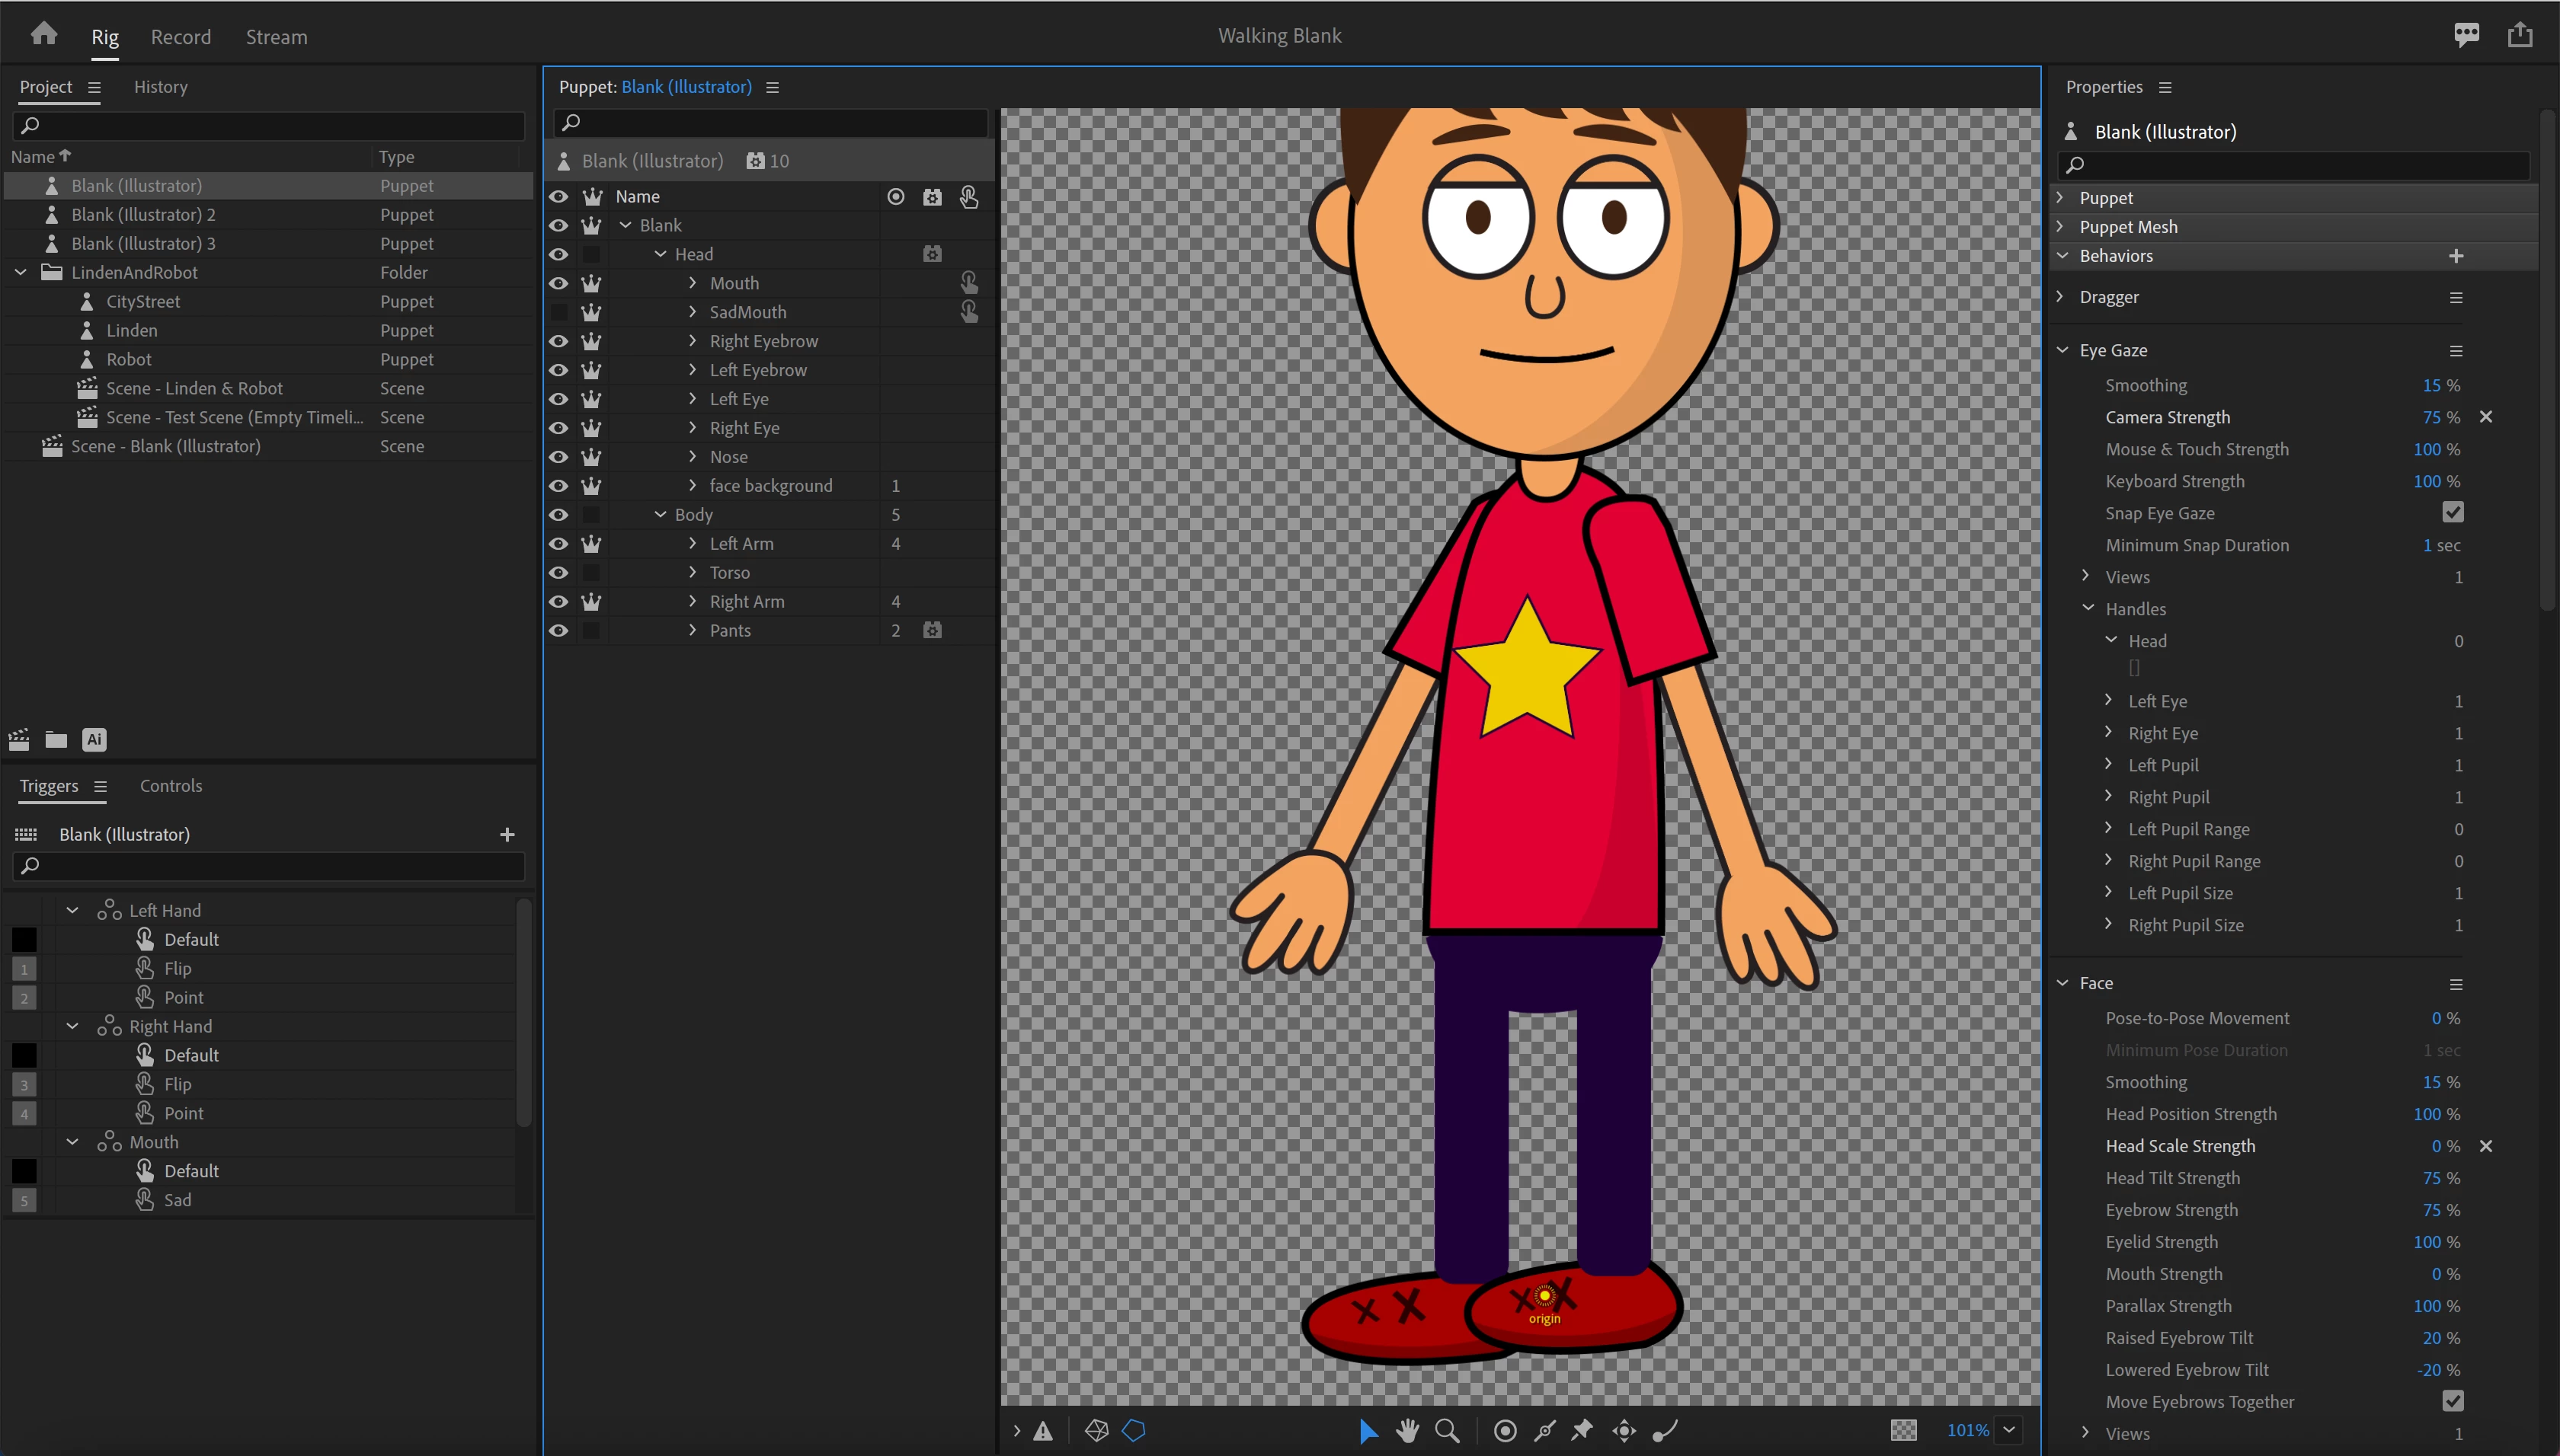Viewport: 2560px width, 1456px height.
Task: Click the transparency checkerboard grid icon
Action: (1904, 1430)
